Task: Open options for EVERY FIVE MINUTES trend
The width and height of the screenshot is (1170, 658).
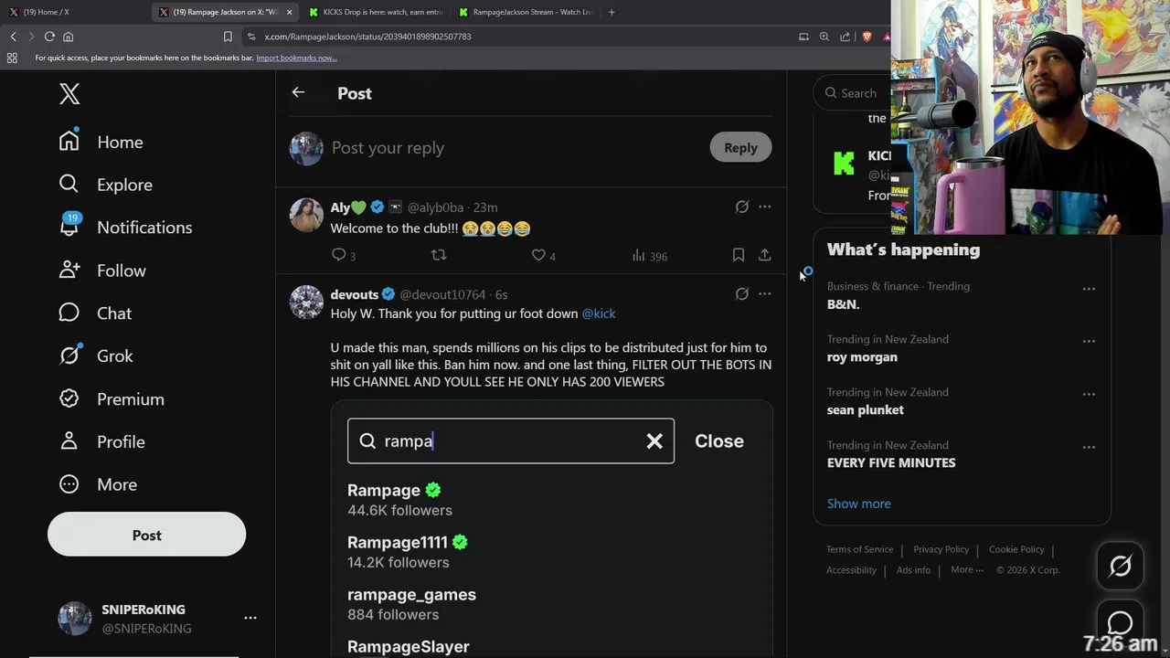Action: coord(1089,447)
